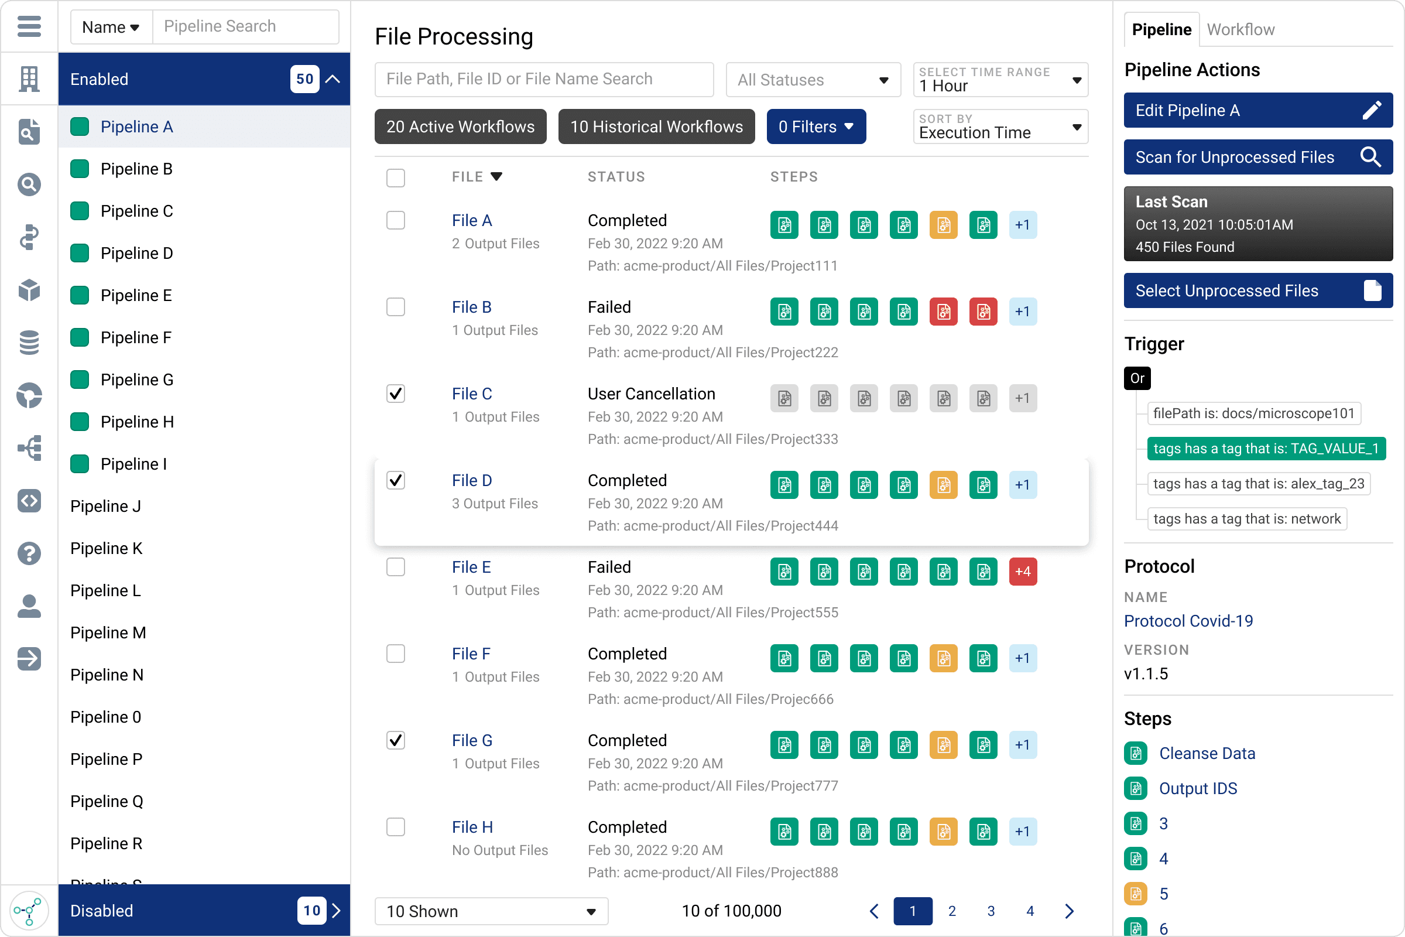Viewport: 1405px width, 937px height.
Task: Open the database stack icon in sidebar
Action: tap(29, 343)
